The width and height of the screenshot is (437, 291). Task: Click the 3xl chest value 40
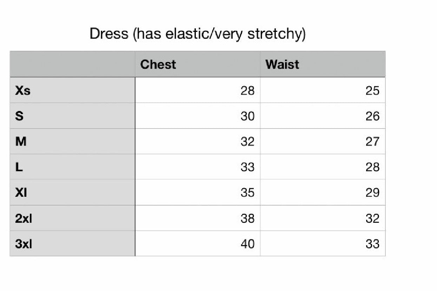247,244
